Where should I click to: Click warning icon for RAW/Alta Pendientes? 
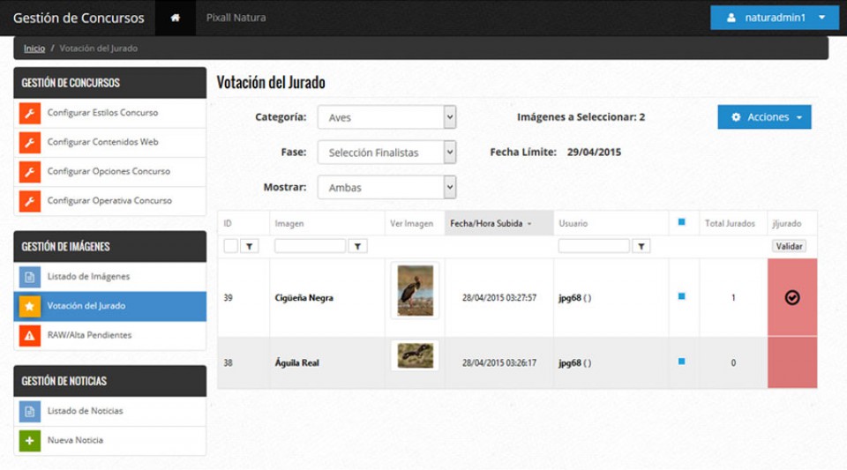[30, 335]
